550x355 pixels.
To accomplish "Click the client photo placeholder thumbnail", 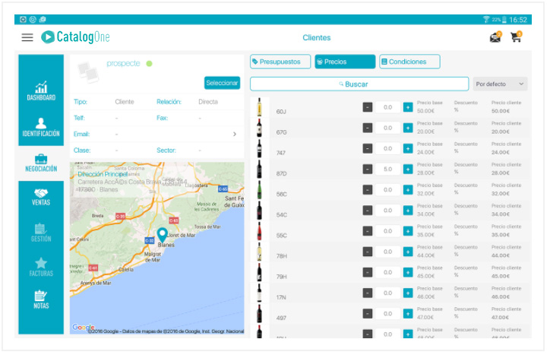I will 87,72.
